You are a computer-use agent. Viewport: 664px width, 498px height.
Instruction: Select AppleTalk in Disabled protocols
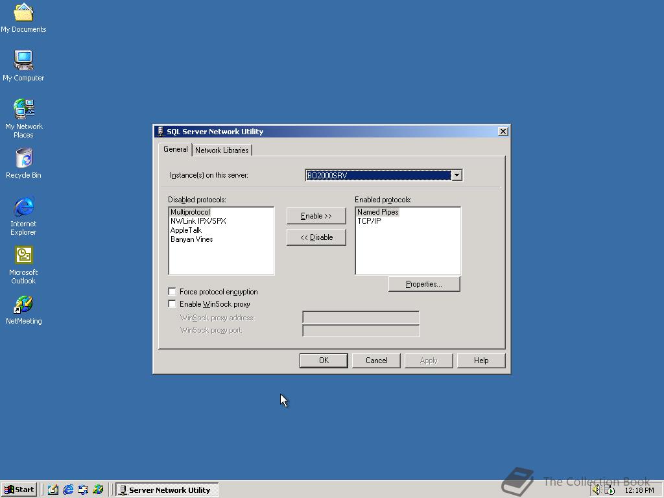pyautogui.click(x=186, y=230)
